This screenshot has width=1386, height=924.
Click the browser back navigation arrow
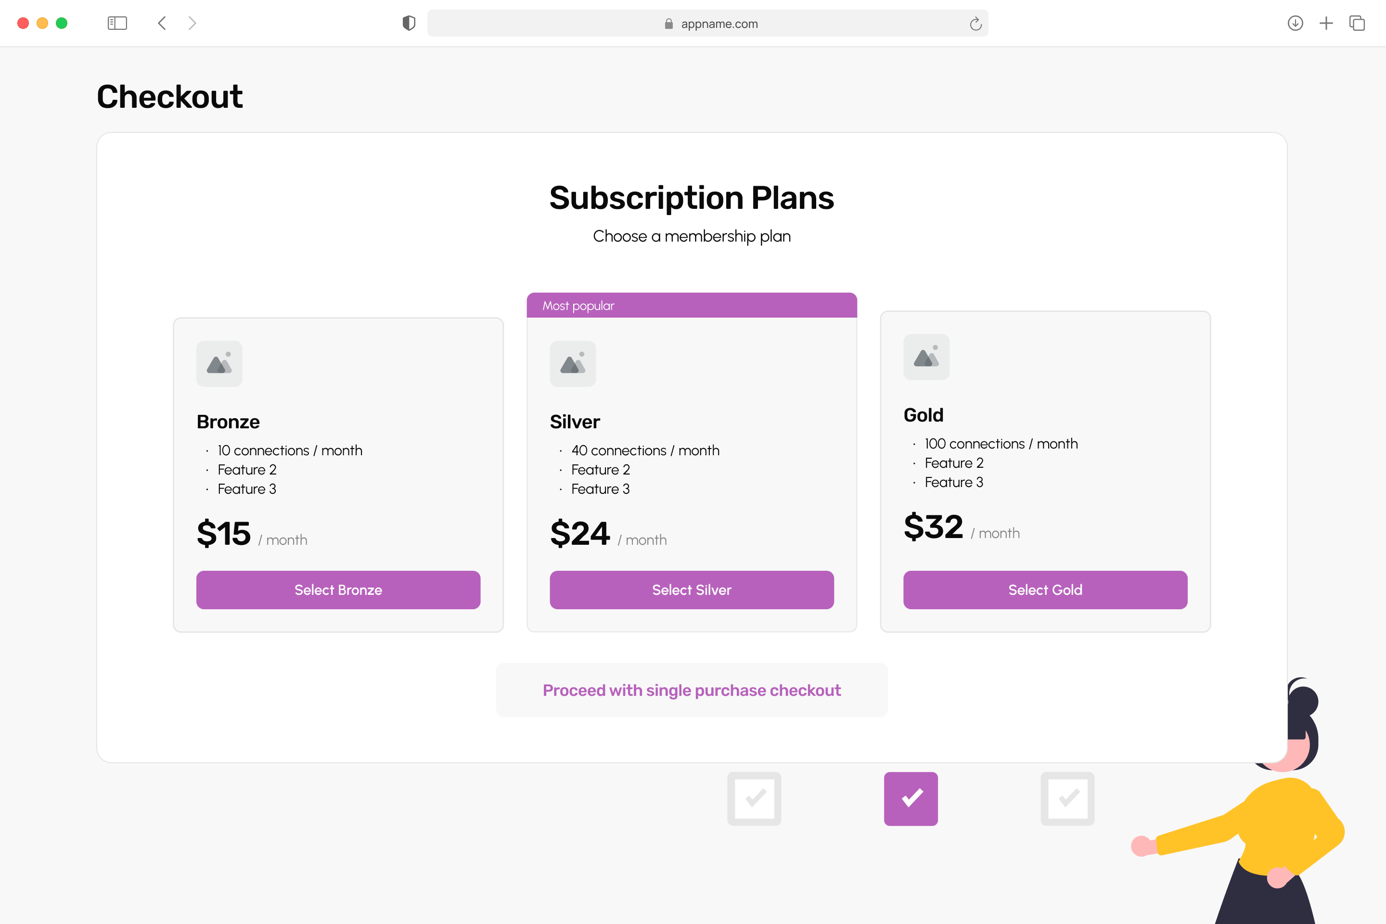coord(162,23)
